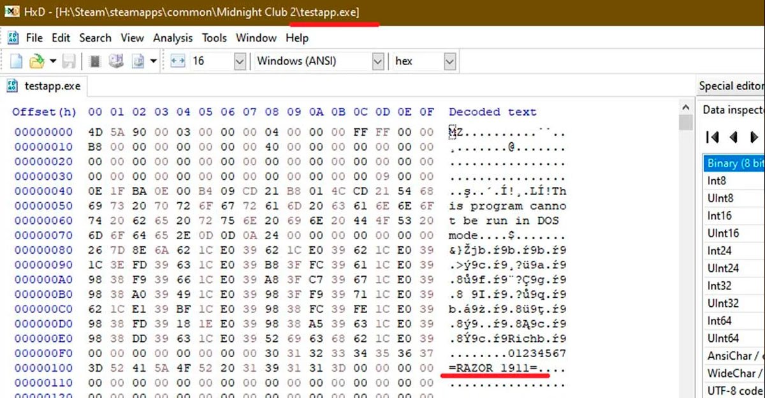Viewport: 765px width, 398px height.
Task: Open the View menu
Action: pos(133,38)
